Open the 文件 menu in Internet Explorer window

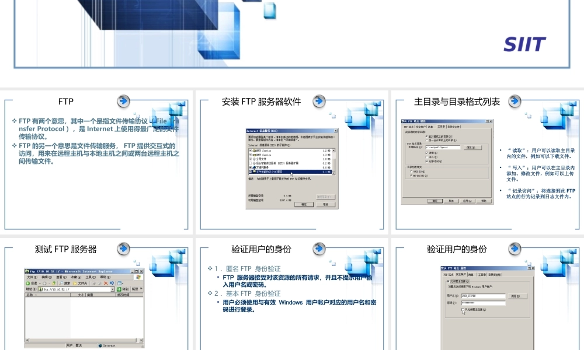coord(32,277)
